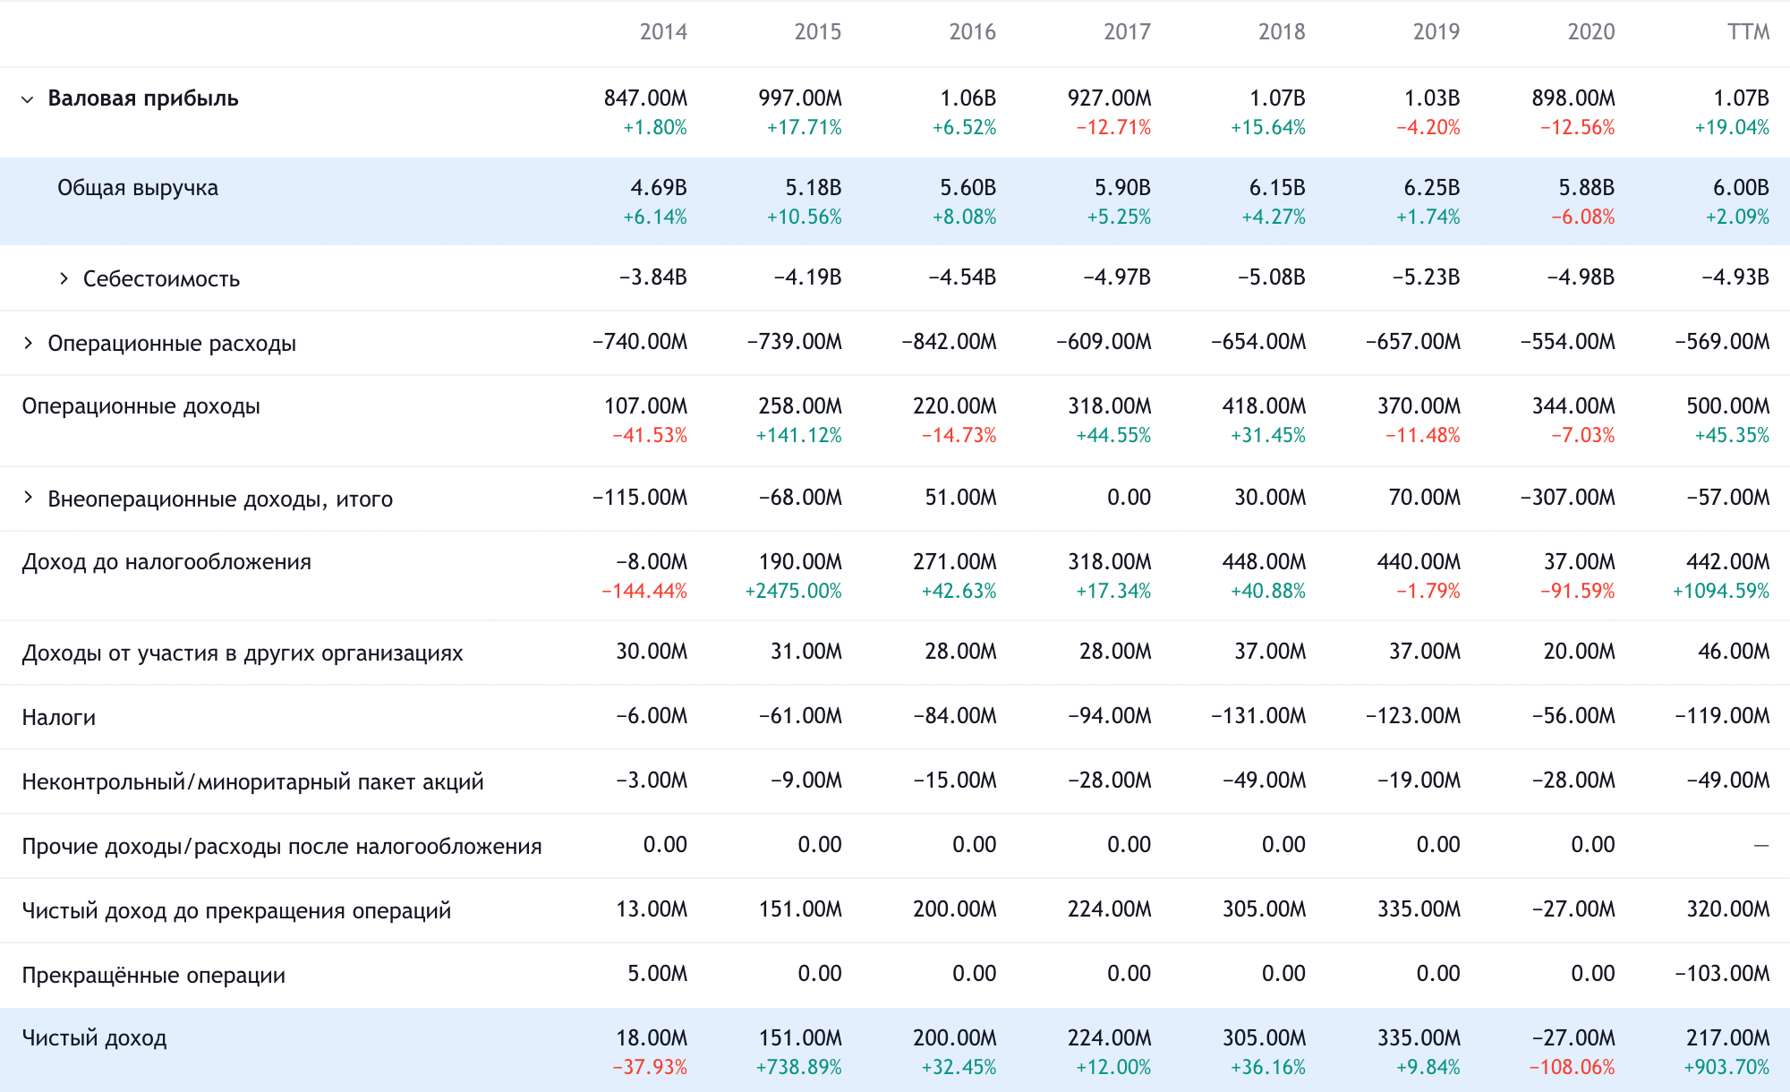This screenshot has width=1790, height=1092.
Task: Click the Валовая прибыль row label
Action: [x=143, y=98]
